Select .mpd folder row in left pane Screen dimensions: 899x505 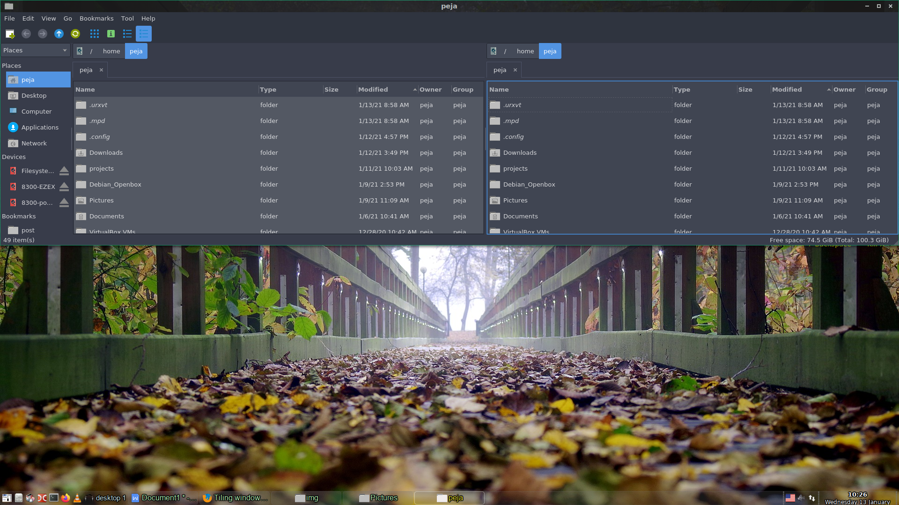[x=278, y=121]
